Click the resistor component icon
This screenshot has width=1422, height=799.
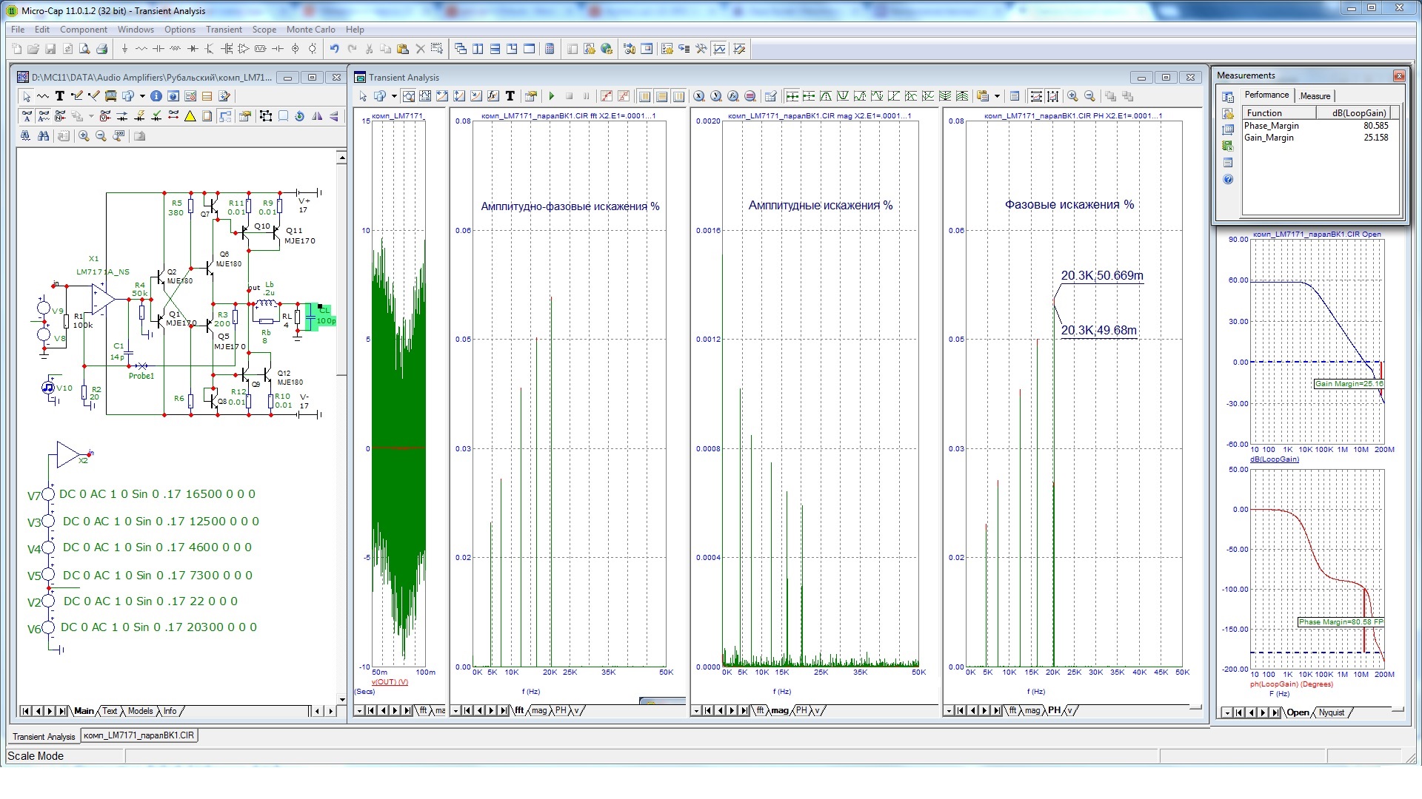pos(141,49)
